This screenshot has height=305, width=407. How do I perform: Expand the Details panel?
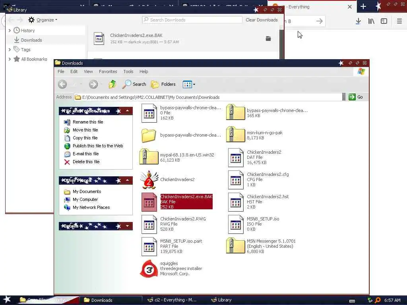coord(128,226)
